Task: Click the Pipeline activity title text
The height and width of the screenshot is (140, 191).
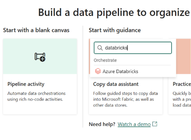Action: click(x=26, y=84)
